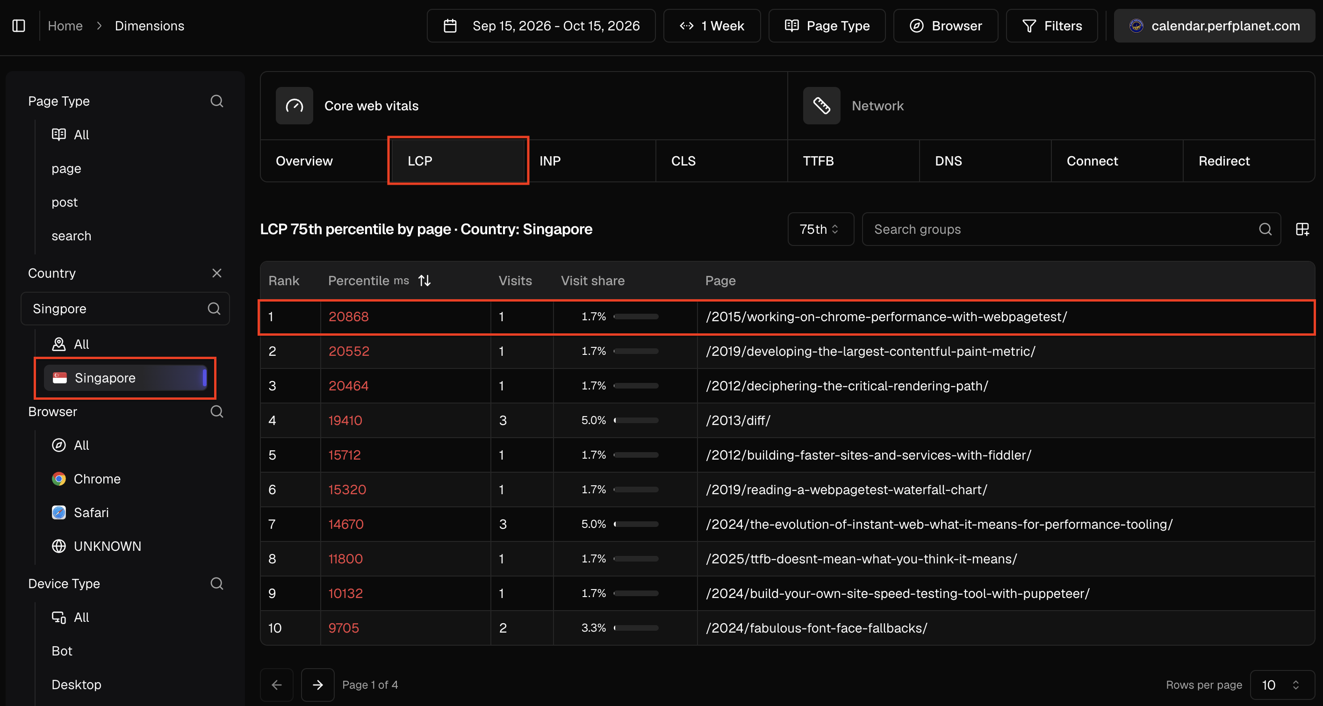Open the Browser top filter
1323x706 pixels.
(946, 26)
